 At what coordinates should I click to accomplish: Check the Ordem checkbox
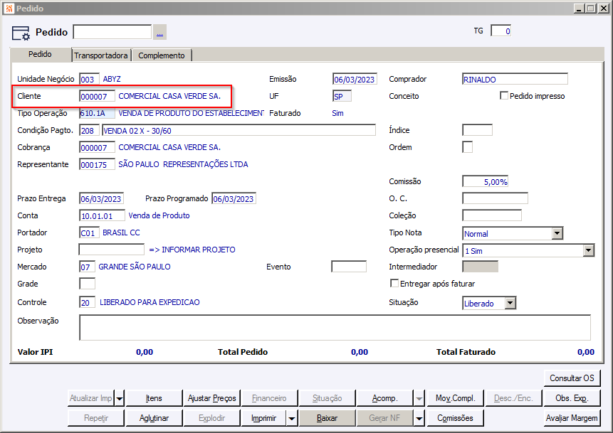(x=467, y=147)
